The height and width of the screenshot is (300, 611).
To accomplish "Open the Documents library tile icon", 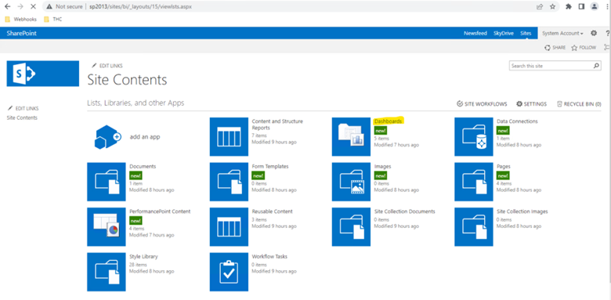I will (107, 182).
